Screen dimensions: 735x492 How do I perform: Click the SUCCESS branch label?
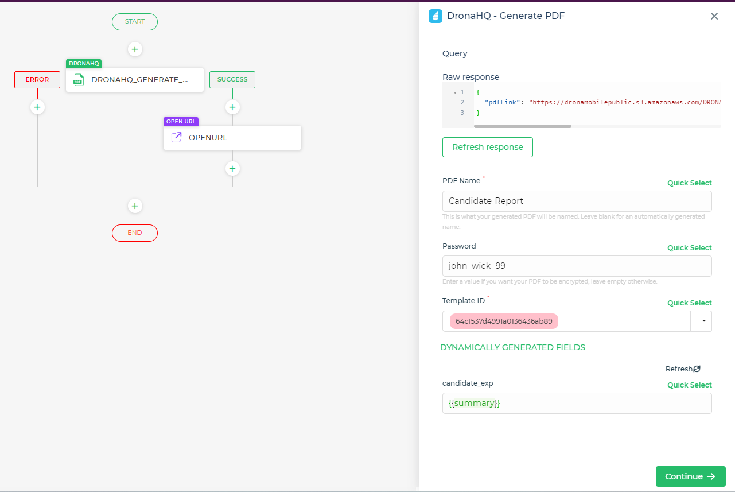(232, 80)
